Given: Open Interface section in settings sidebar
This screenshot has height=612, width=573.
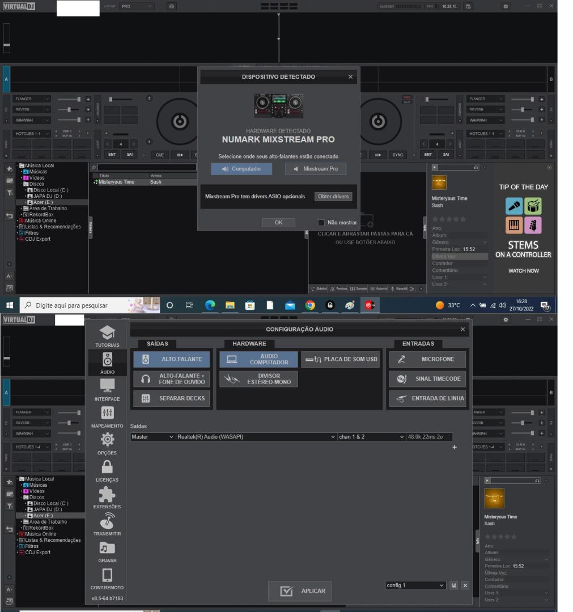Looking at the screenshot, I should click(107, 390).
